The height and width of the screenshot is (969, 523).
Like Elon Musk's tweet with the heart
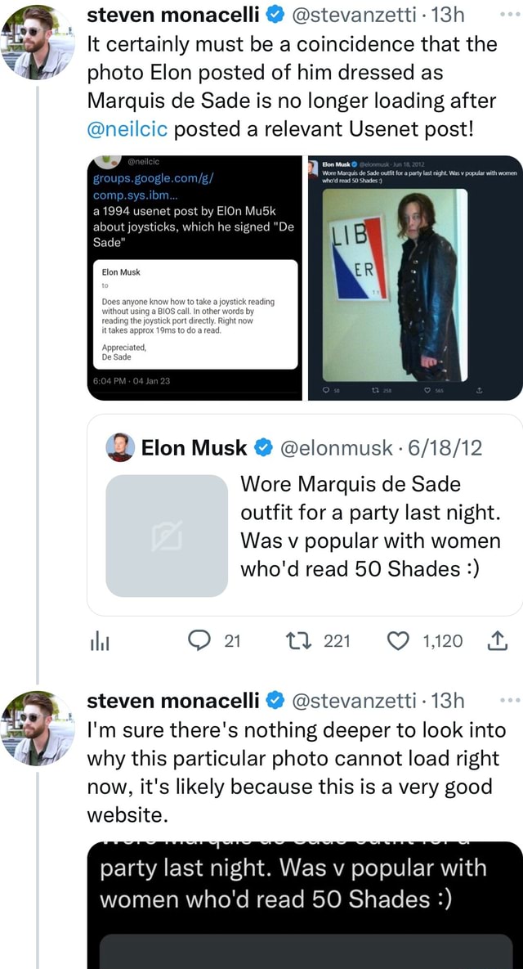pos(398,641)
